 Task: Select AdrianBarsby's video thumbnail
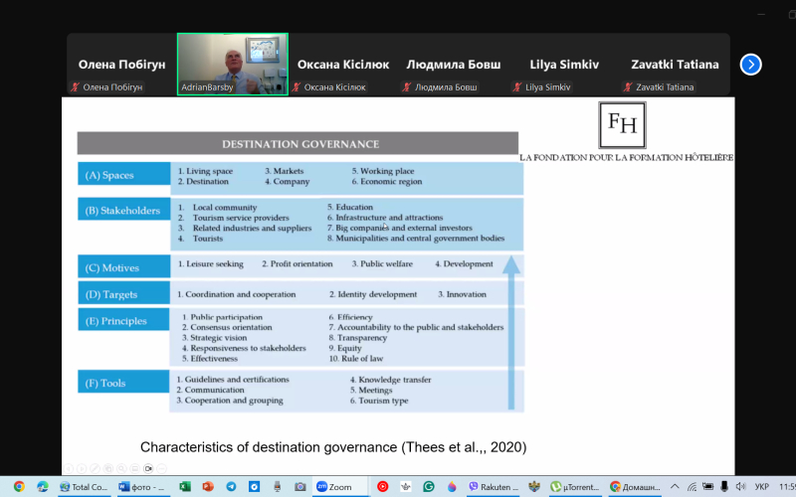point(233,64)
